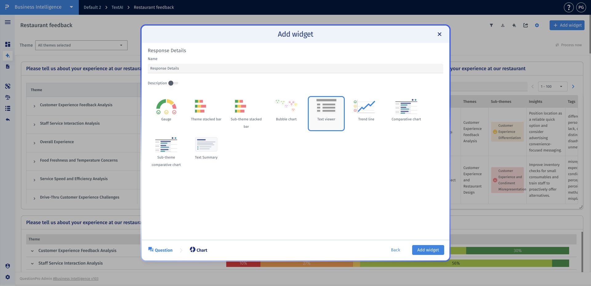Open TextAI breadcrumb
This screenshot has height=286, width=591.
[x=117, y=7]
